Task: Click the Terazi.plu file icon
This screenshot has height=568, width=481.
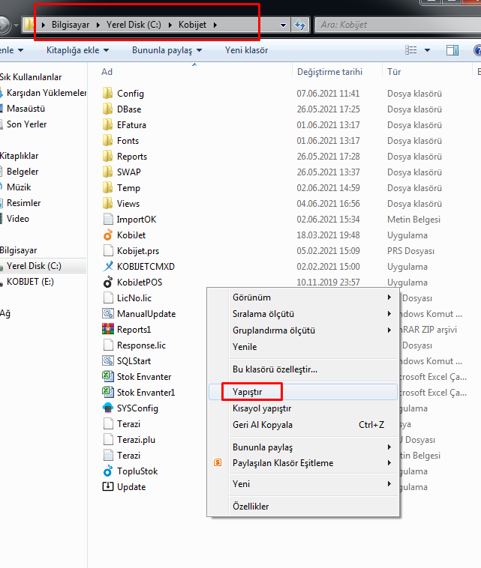Action: point(108,440)
